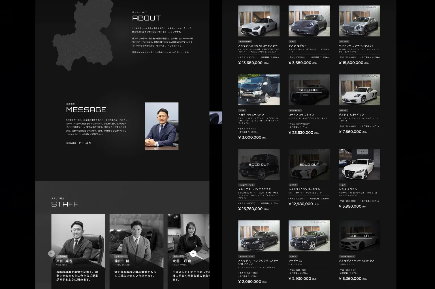The height and width of the screenshot is (289, 435).
Task: Click the レクサス LCコンバーチブル title
Action: pos(304,189)
